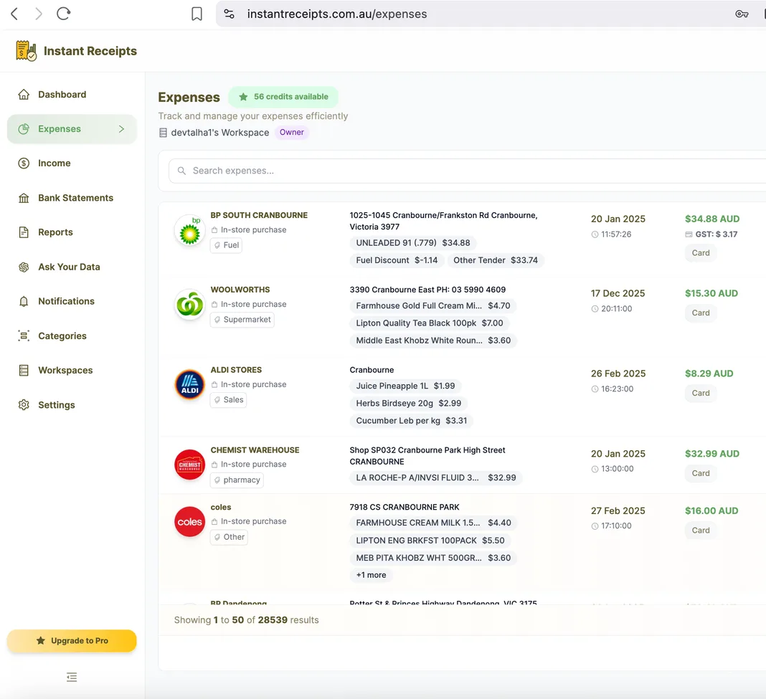Click the 27 Feb 2025 date
Image resolution: width=766 pixels, height=699 pixels.
click(x=618, y=510)
